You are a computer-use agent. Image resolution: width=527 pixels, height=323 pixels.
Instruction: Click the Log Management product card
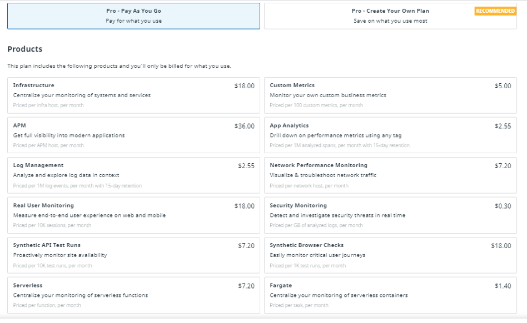[133, 175]
